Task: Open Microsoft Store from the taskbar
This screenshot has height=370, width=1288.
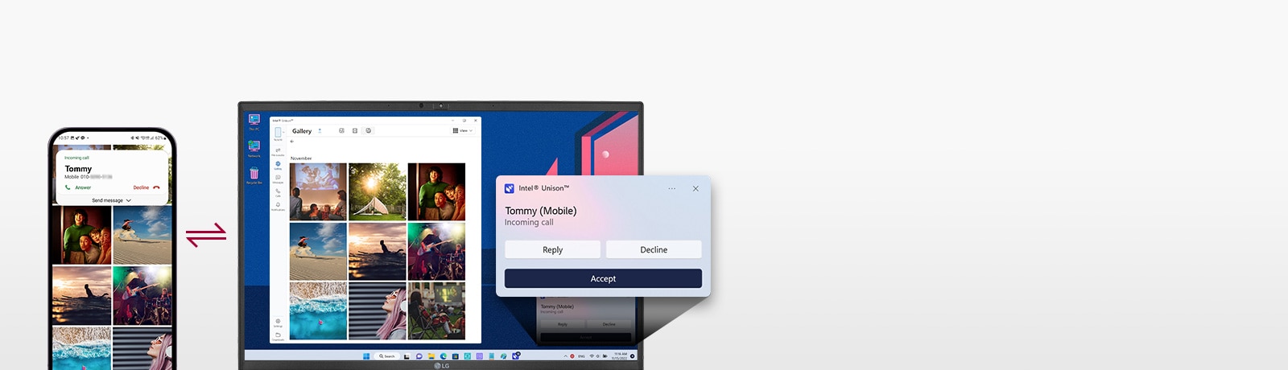Action: [x=456, y=356]
